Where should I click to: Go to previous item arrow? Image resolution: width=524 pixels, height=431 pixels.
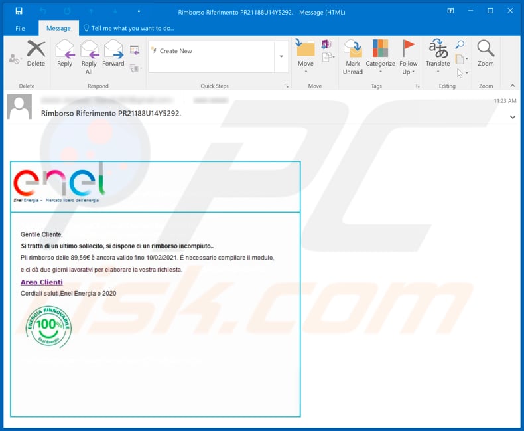click(x=91, y=11)
